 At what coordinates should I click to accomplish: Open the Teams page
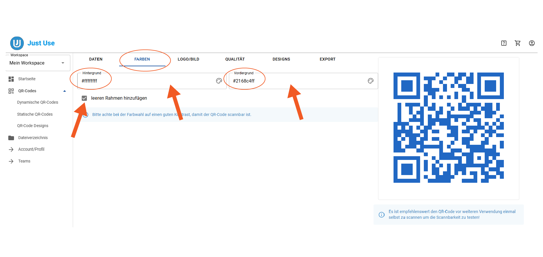click(x=24, y=161)
